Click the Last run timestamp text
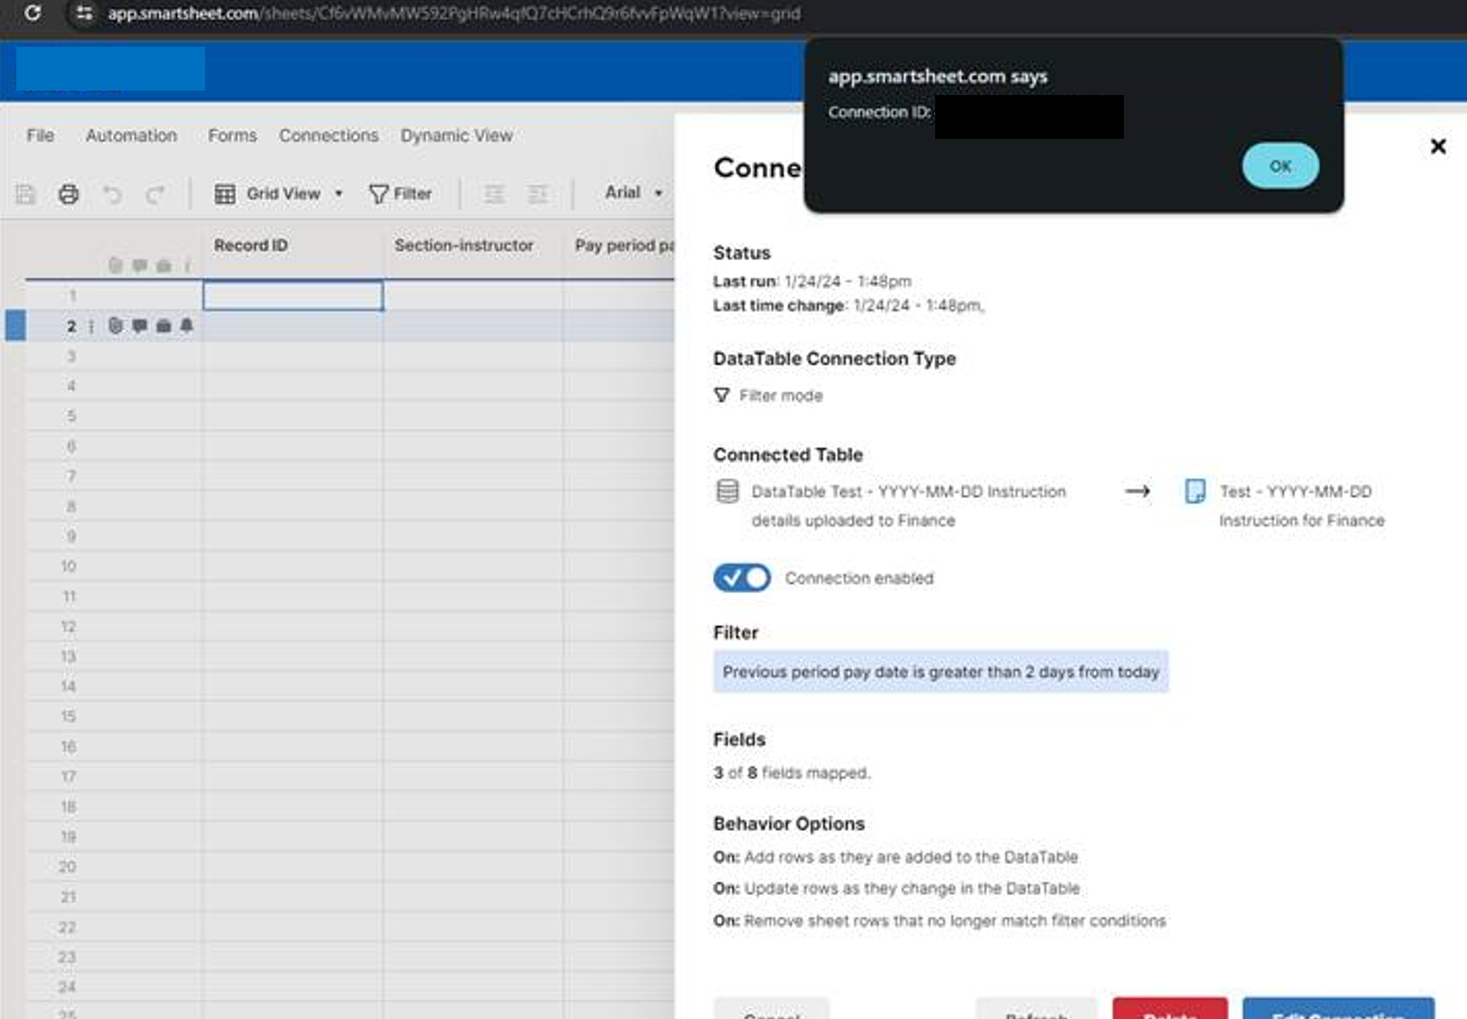 812,281
